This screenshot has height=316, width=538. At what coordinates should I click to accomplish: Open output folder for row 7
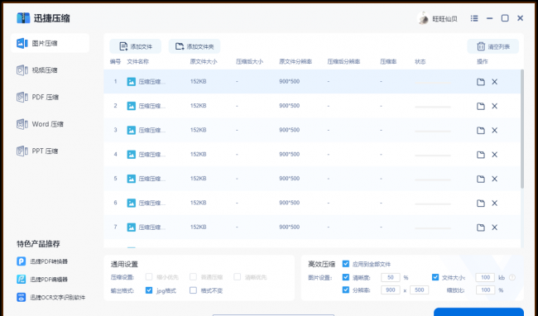click(481, 227)
